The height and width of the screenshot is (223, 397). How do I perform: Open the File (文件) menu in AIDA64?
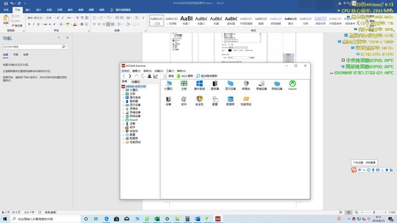pos(125,71)
